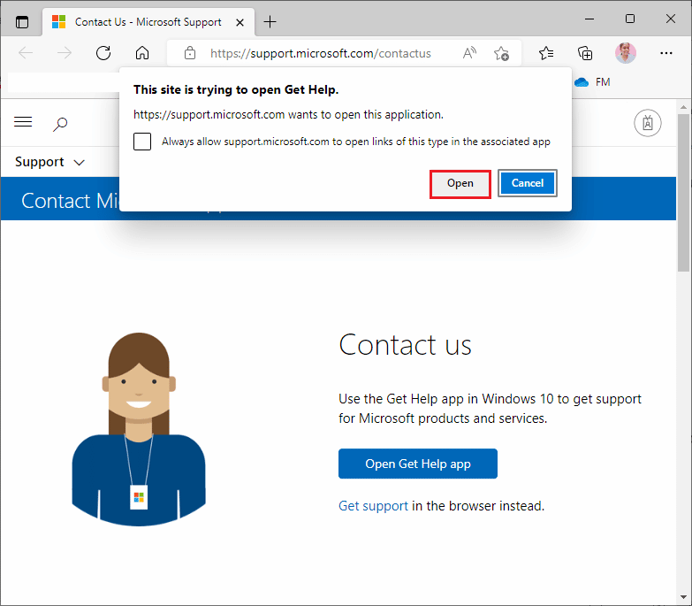Follow the Get support link

[x=373, y=506]
